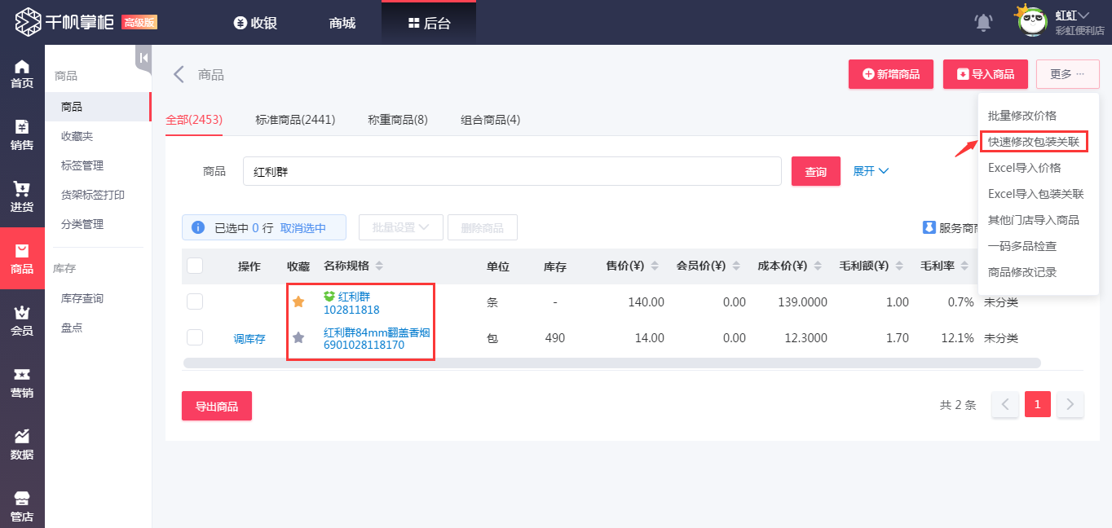The width and height of the screenshot is (1112, 528).
Task: Check the select-all checkbox in the table header
Action: pos(194,264)
